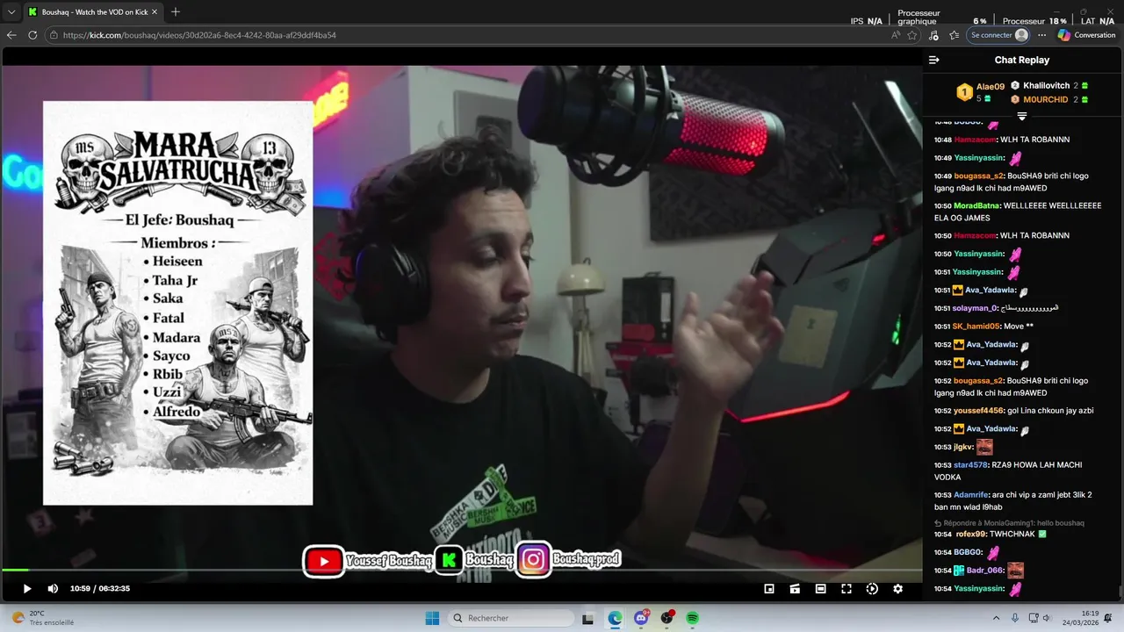The image size is (1124, 632).
Task: Open Khalilovitch in the leaderboard
Action: pyautogui.click(x=1046, y=85)
